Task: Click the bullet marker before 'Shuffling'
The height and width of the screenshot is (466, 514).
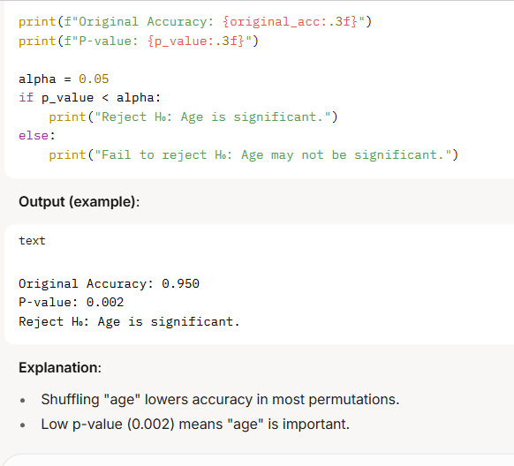Action: pyautogui.click(x=23, y=400)
